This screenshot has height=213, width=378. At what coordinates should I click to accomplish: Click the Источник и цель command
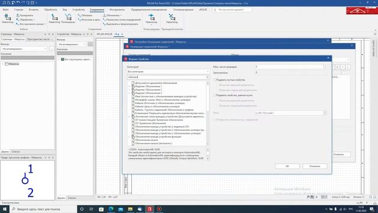click(x=89, y=20)
